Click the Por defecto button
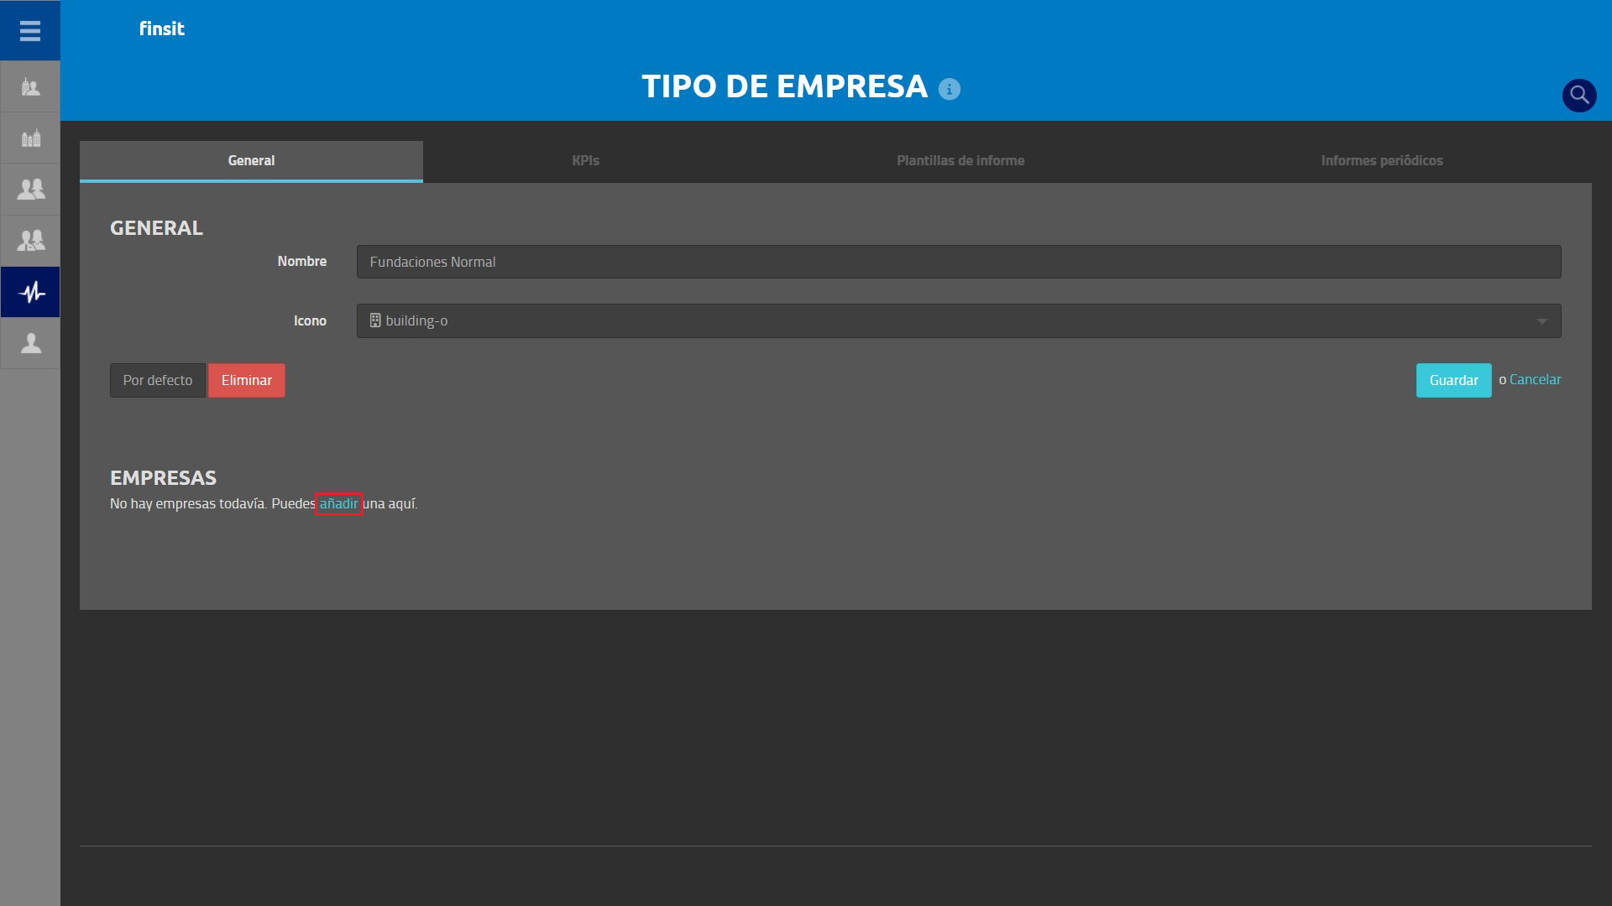 158,381
